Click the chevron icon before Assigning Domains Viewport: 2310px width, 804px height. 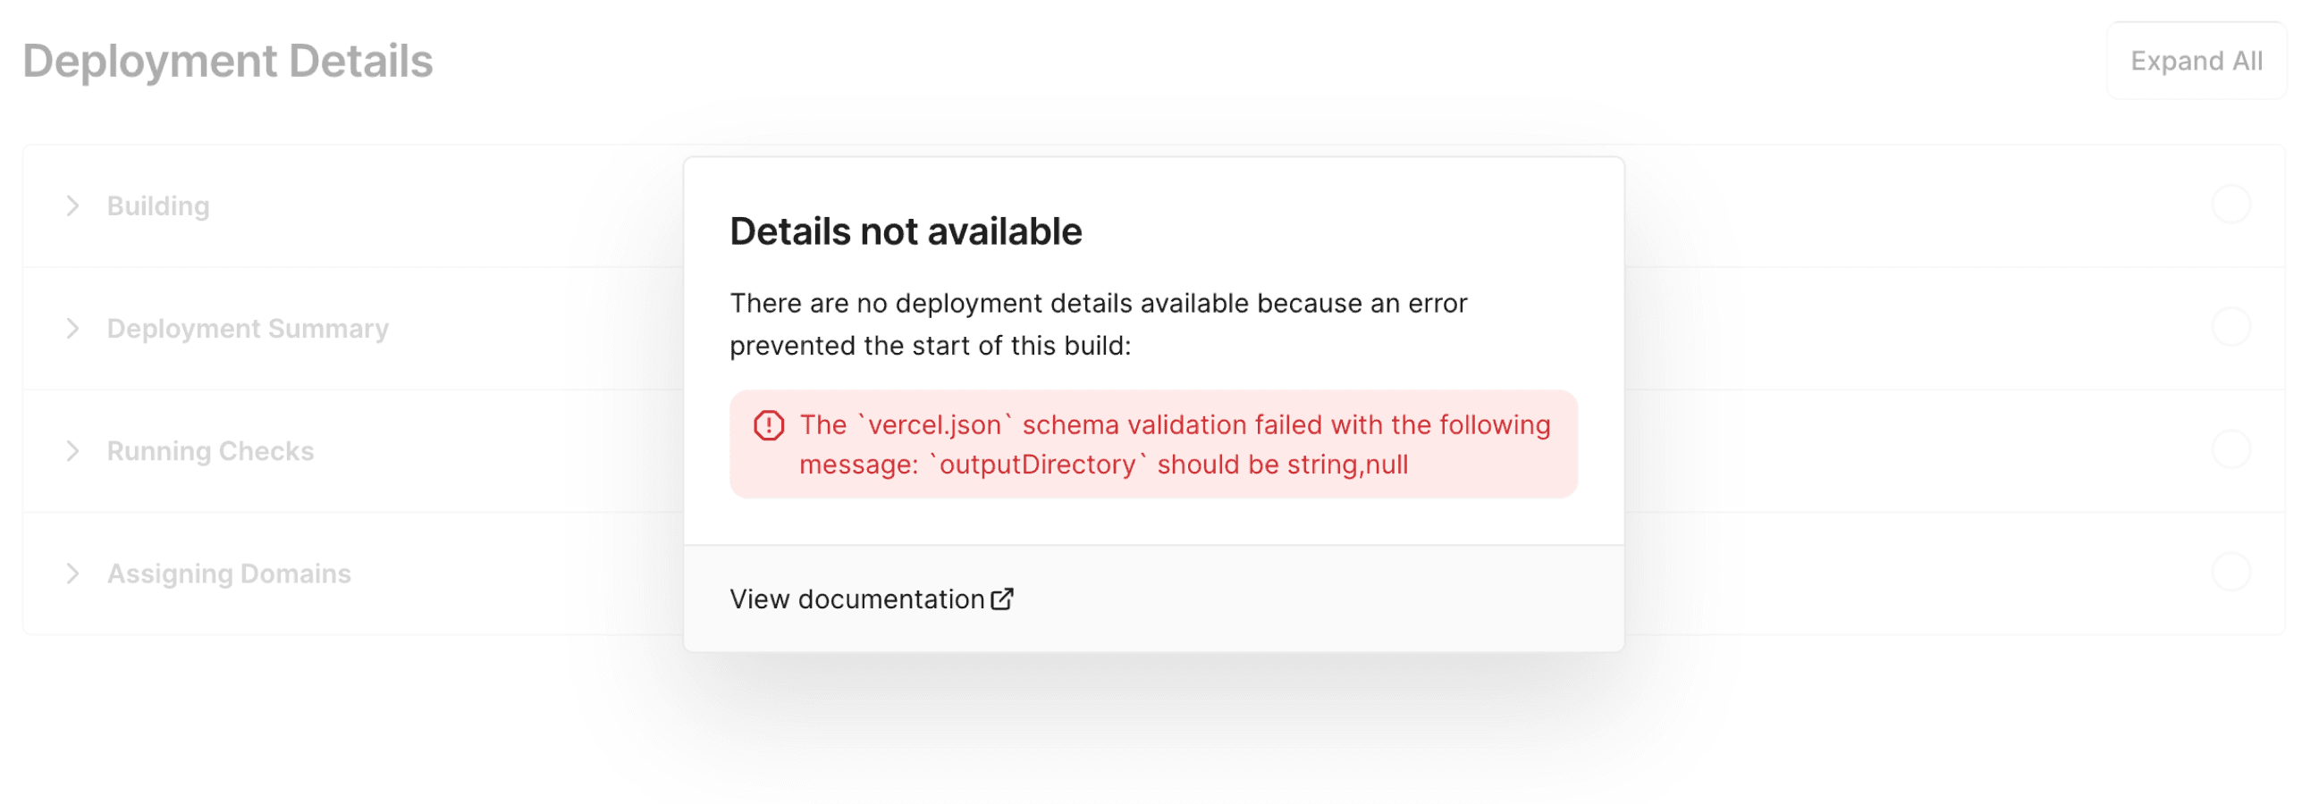pos(73,574)
